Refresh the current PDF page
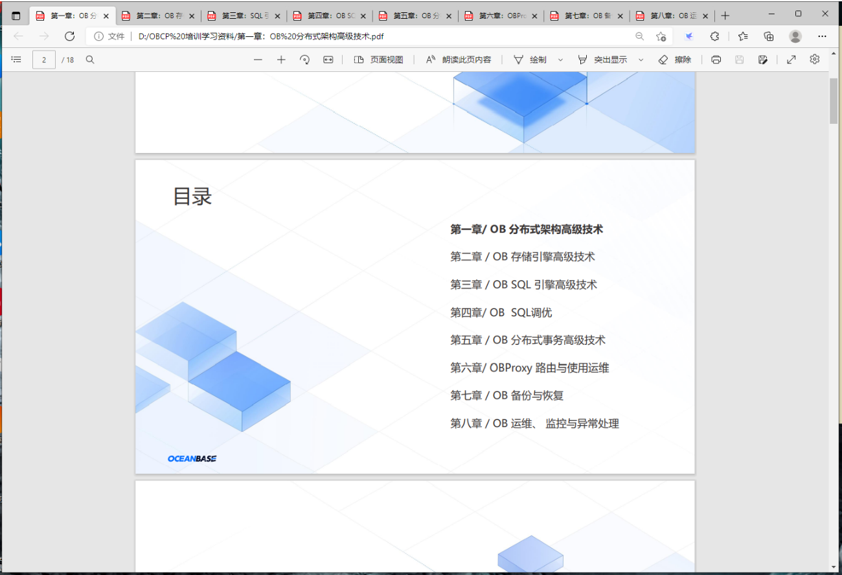Image resolution: width=842 pixels, height=575 pixels. (69, 36)
